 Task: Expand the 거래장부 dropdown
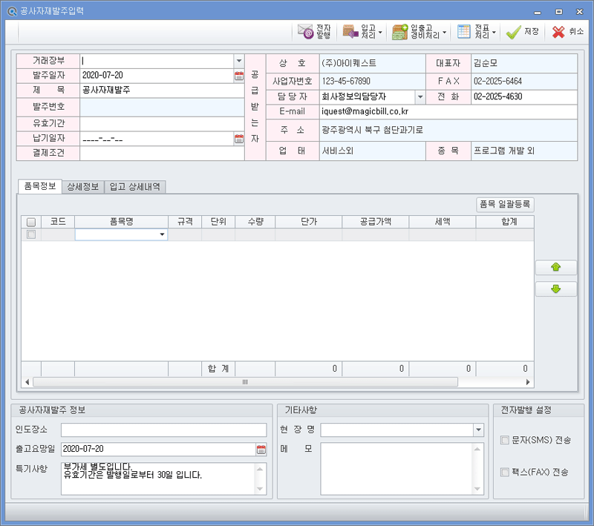(238, 61)
